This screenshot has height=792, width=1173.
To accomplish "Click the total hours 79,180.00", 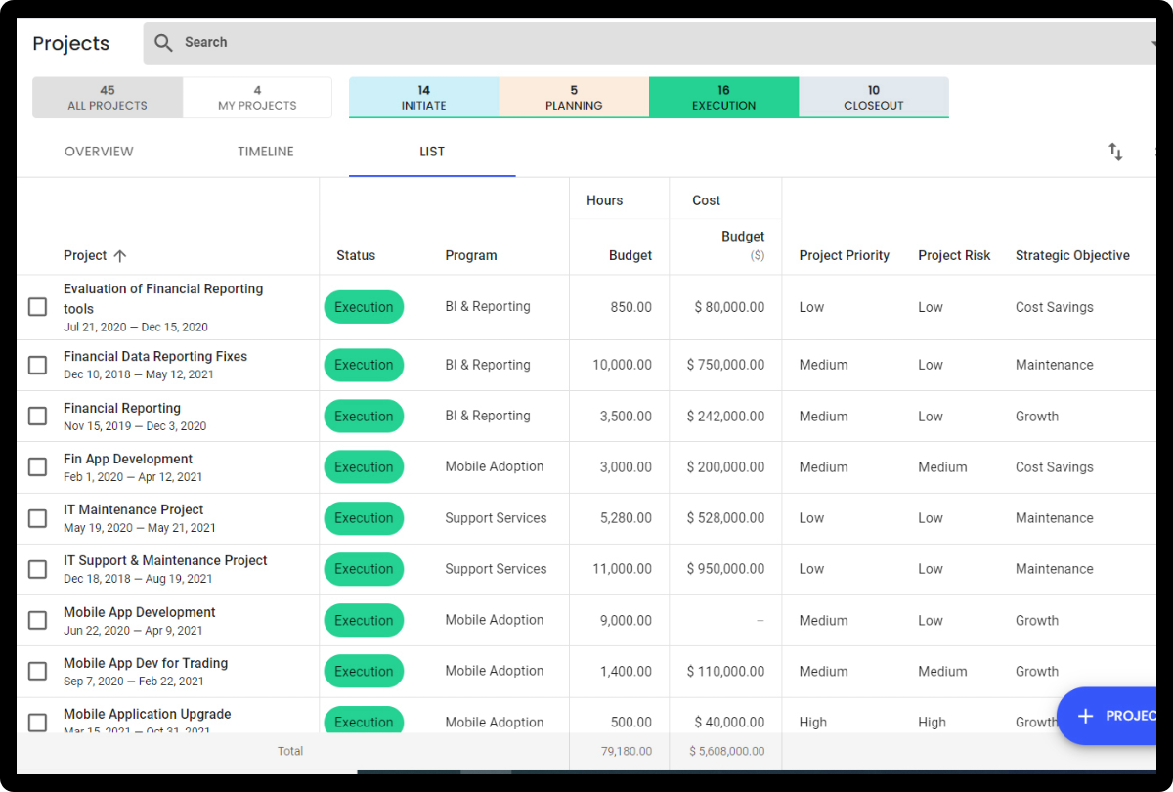I will click(627, 751).
